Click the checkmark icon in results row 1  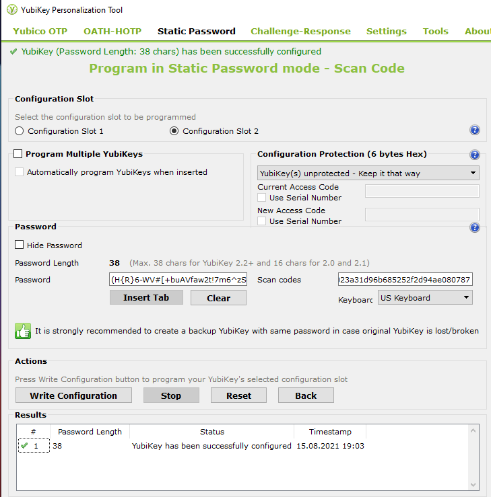tap(24, 446)
